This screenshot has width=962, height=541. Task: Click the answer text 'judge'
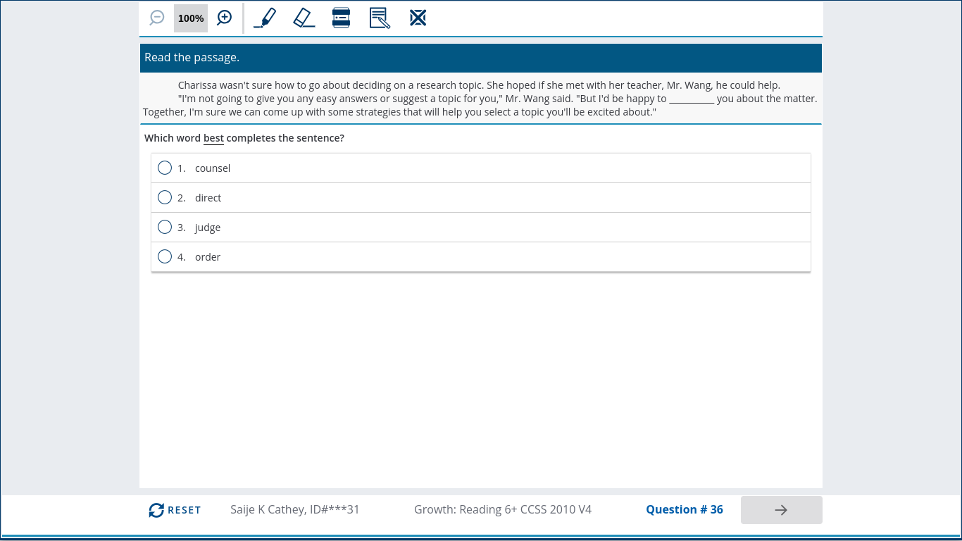208,228
